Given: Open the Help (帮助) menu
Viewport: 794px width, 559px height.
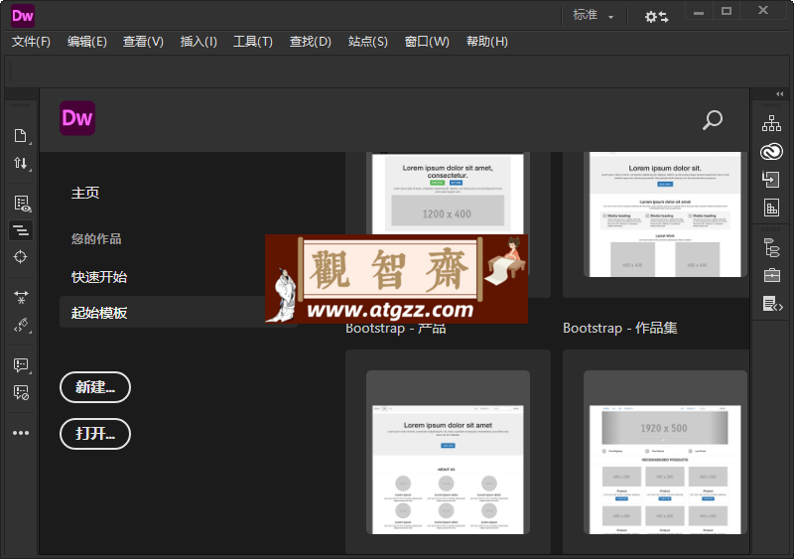Looking at the screenshot, I should point(486,42).
